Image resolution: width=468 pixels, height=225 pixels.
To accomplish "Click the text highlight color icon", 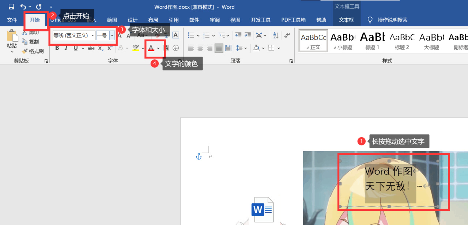I will point(135,48).
